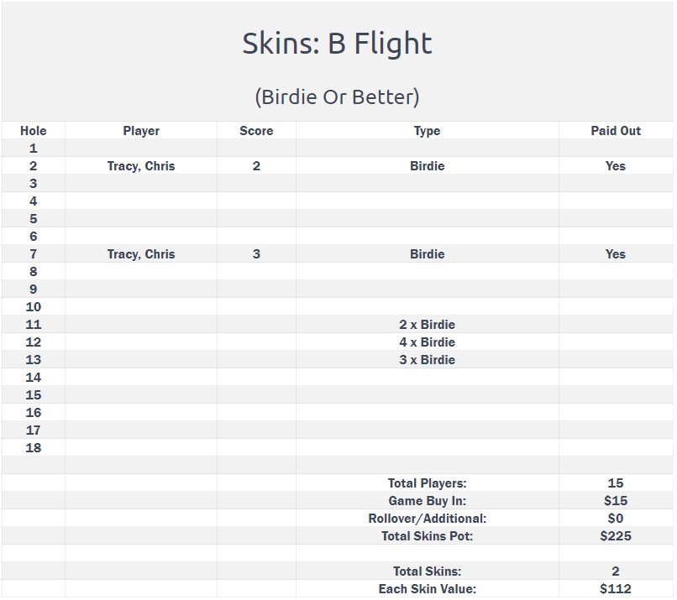This screenshot has height=600, width=677.
Task: Click the Skins: B Flight title
Action: tap(337, 44)
